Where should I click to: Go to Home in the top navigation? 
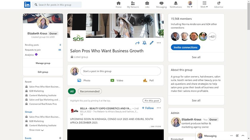(x=118, y=5)
